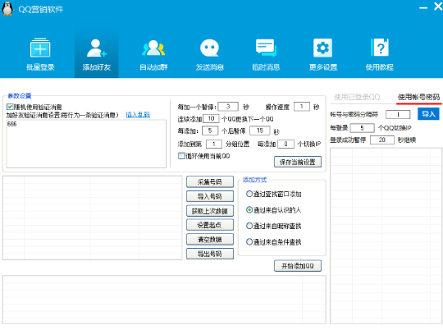Minimize the QQ营销软件 window
443x330 pixels.
423,7
